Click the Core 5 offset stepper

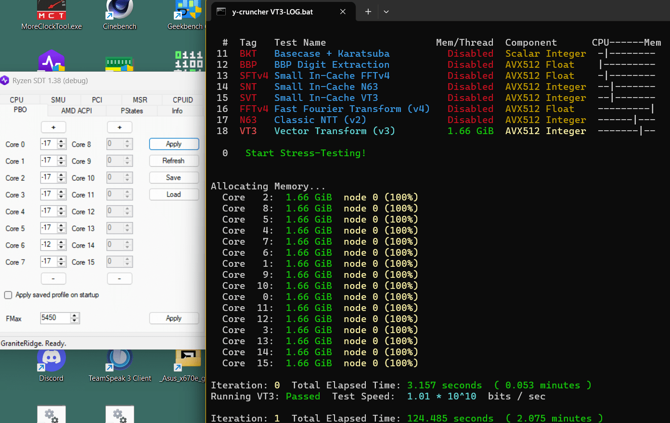point(61,228)
